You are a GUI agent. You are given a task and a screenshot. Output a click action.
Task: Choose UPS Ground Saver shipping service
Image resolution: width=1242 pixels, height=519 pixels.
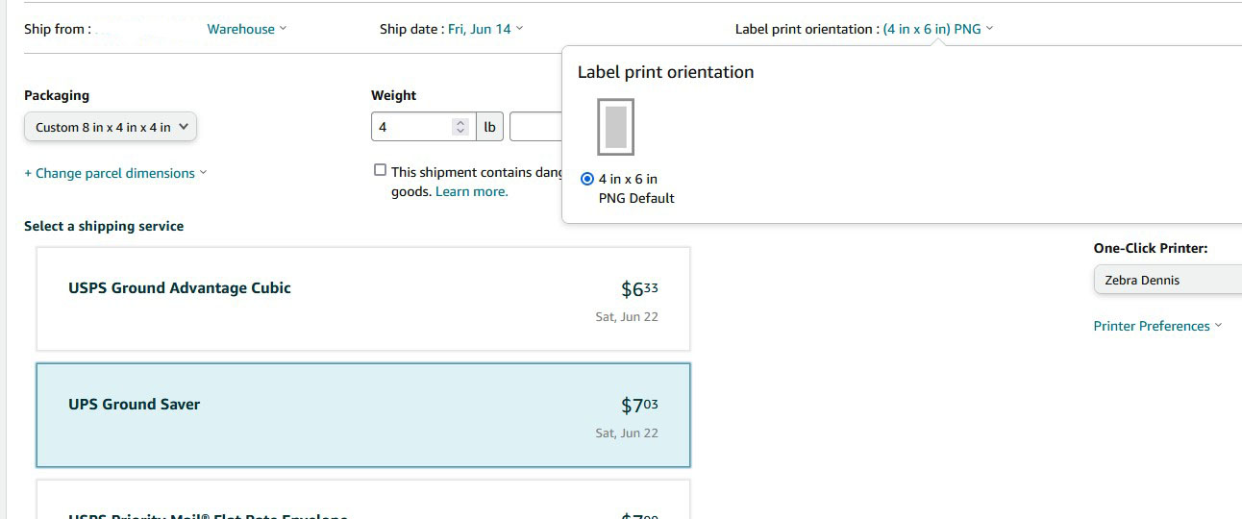click(363, 415)
